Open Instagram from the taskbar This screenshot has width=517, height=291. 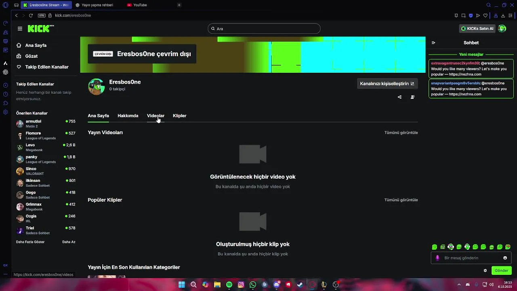pos(241,285)
